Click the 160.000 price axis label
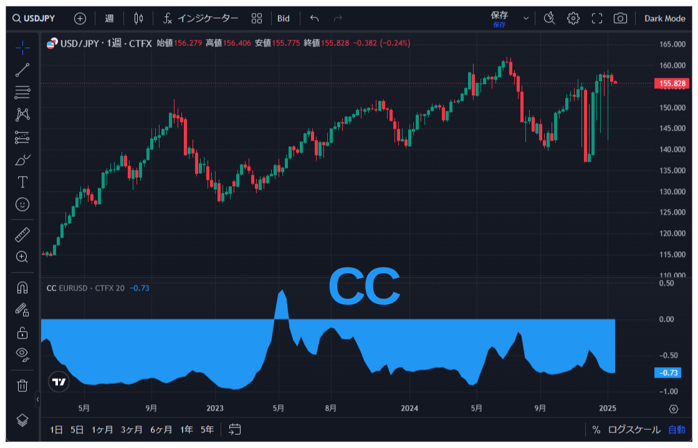The width and height of the screenshot is (698, 448). point(672,65)
